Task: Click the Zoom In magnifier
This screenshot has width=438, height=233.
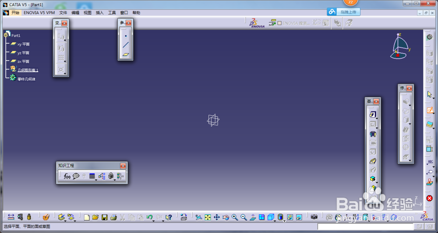Action: 235,217
